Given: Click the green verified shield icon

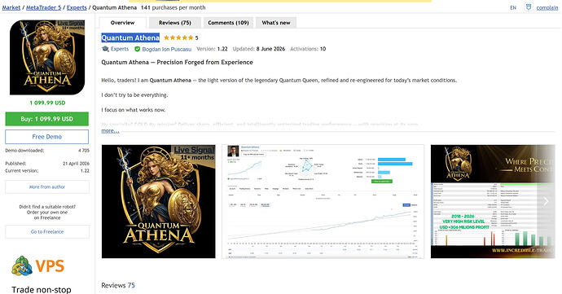Looking at the screenshot, I should (137, 49).
